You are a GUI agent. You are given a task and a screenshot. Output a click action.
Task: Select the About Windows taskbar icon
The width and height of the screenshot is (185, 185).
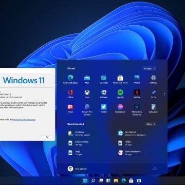pos(139,180)
